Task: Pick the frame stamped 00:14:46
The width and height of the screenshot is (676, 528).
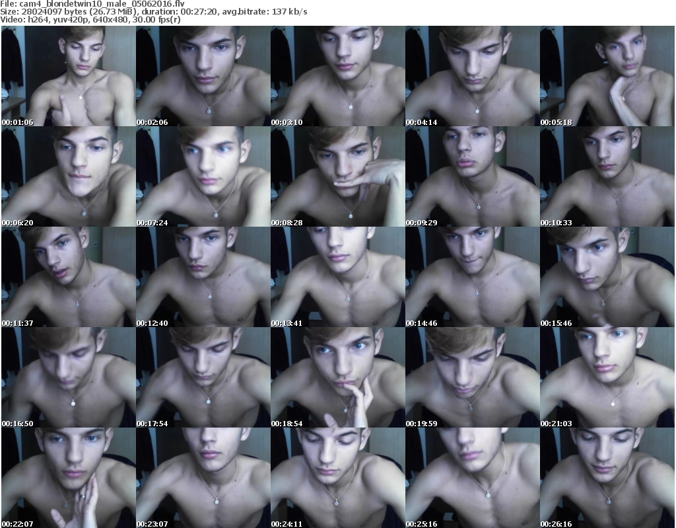Action: pos(473,277)
